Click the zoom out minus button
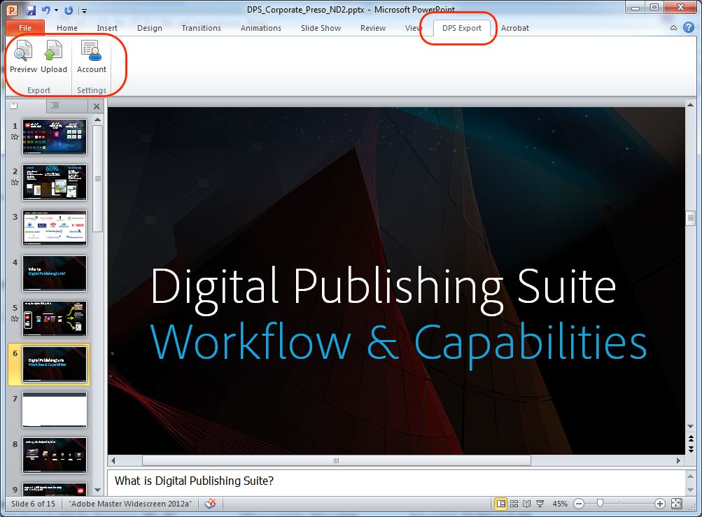 pos(579,504)
